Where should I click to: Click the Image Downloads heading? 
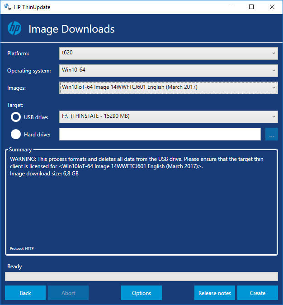click(x=71, y=29)
